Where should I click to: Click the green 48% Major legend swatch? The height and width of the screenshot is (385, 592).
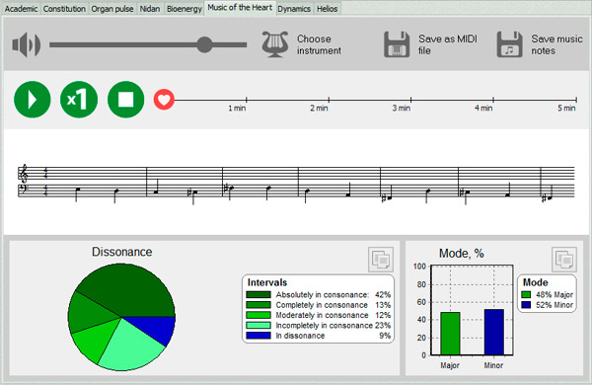tap(526, 295)
